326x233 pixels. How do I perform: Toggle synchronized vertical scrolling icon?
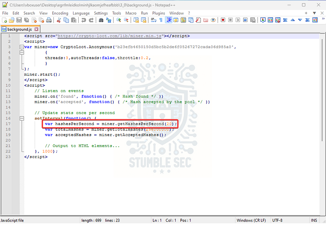(136, 20)
